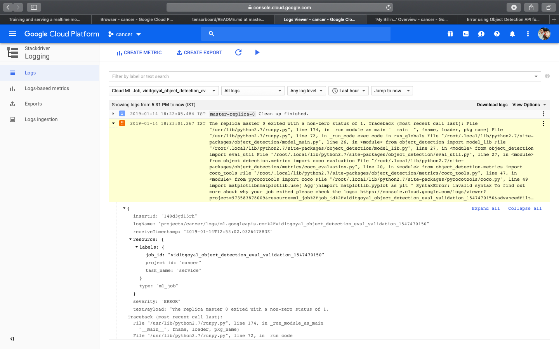Open the Logs ingestion sidebar section

click(x=40, y=119)
